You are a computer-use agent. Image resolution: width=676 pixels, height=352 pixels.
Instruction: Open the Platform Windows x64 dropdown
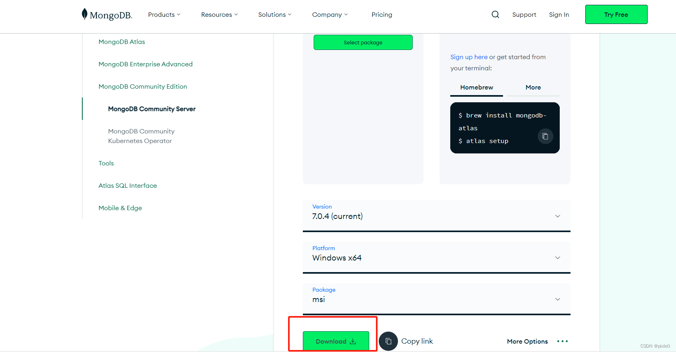pos(437,257)
